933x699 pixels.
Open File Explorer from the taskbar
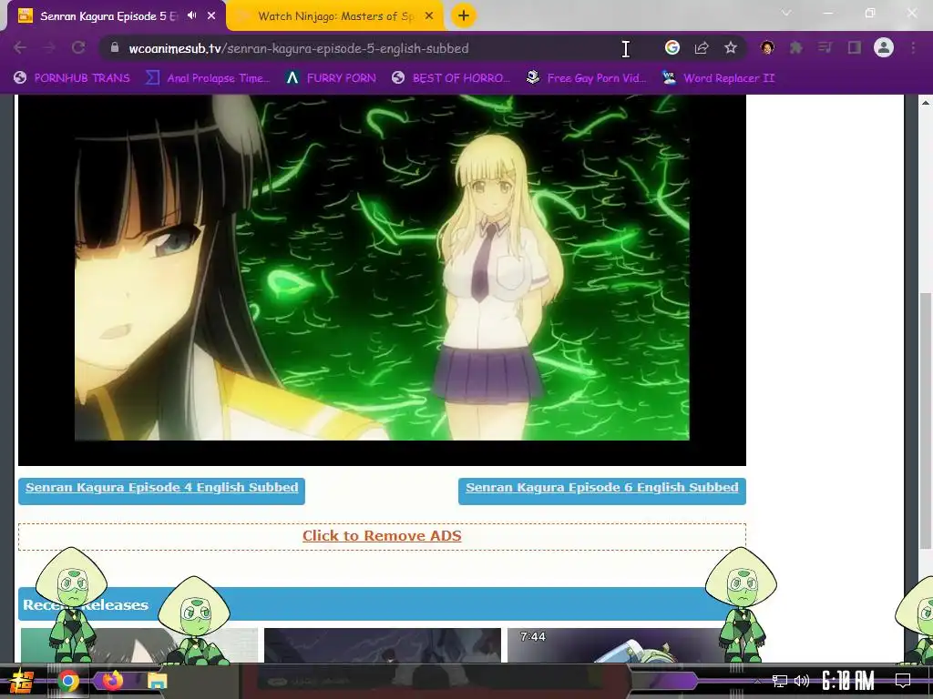pyautogui.click(x=157, y=681)
